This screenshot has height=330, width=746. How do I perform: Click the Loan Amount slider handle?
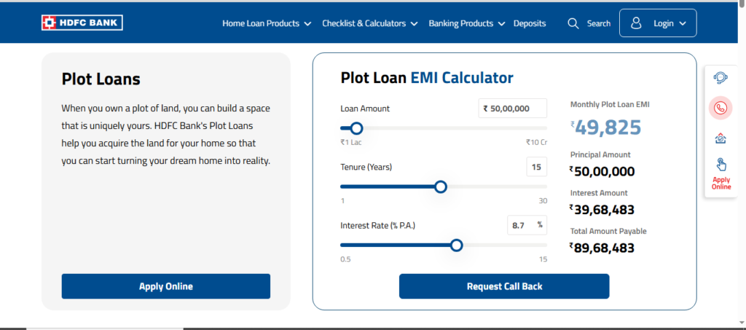coord(356,128)
